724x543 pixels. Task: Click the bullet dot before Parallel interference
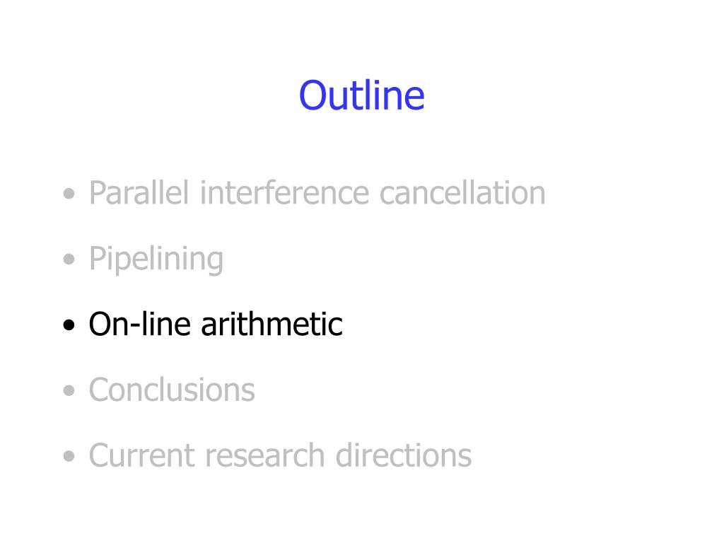pos(69,194)
